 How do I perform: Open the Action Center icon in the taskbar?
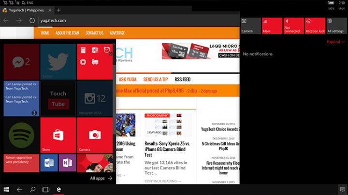click(x=343, y=190)
